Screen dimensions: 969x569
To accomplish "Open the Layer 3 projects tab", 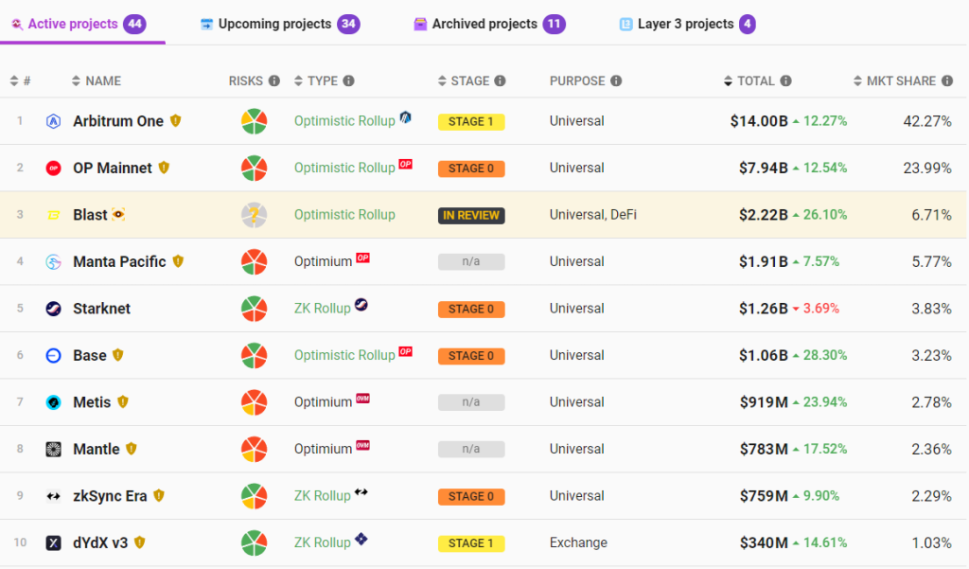I will point(687,24).
